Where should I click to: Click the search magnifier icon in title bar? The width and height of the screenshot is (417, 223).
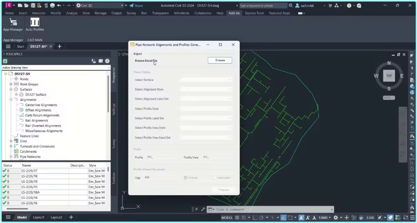pyautogui.click(x=291, y=6)
